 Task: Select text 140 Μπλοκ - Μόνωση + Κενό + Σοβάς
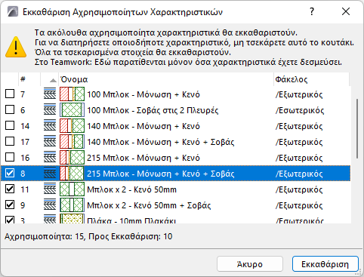[x=161, y=142]
